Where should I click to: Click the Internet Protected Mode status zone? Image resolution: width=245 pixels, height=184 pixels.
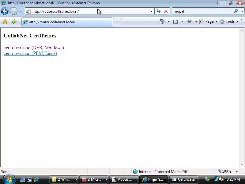click(x=160, y=172)
